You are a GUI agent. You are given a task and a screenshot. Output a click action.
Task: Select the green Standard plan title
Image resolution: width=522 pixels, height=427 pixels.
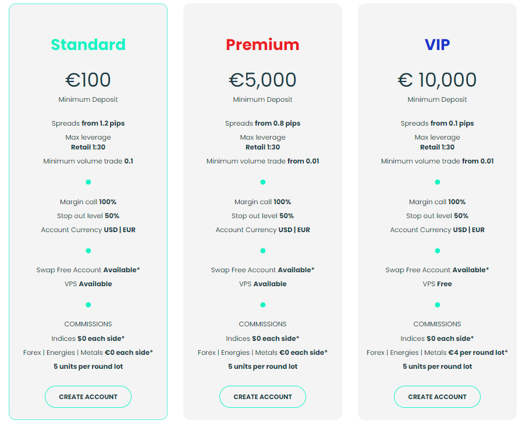(x=88, y=45)
